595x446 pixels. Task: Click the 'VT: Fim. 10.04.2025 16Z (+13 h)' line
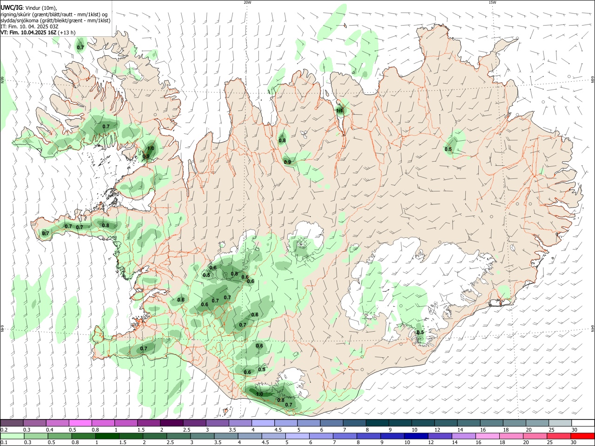pyautogui.click(x=38, y=33)
